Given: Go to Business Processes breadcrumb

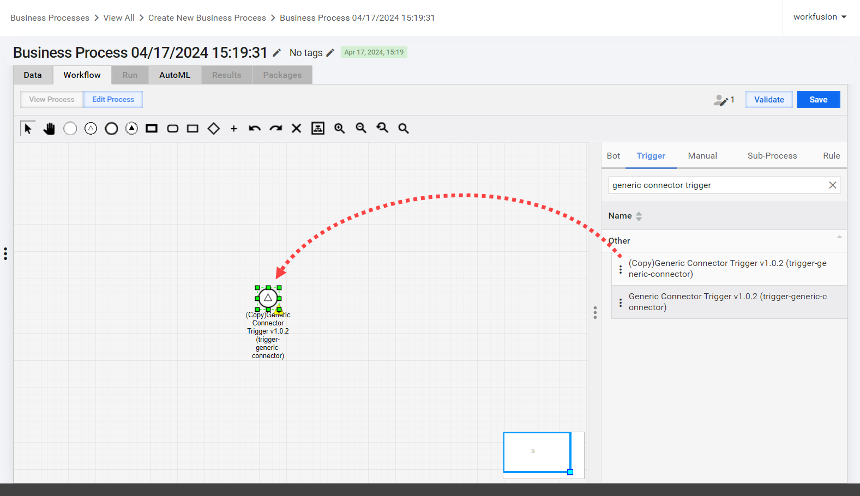Looking at the screenshot, I should click(50, 18).
